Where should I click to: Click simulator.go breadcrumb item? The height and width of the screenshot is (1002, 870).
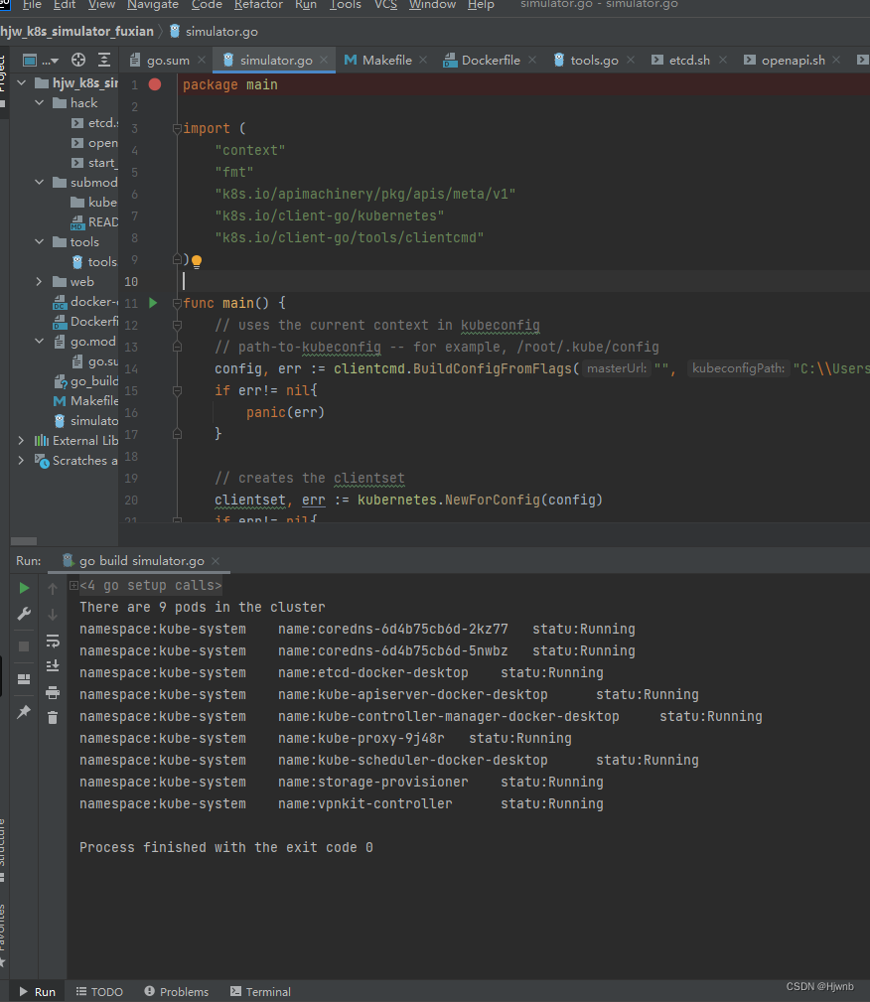[215, 32]
